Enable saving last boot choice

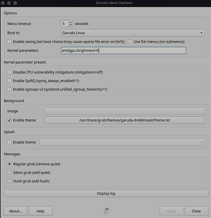click(10, 42)
